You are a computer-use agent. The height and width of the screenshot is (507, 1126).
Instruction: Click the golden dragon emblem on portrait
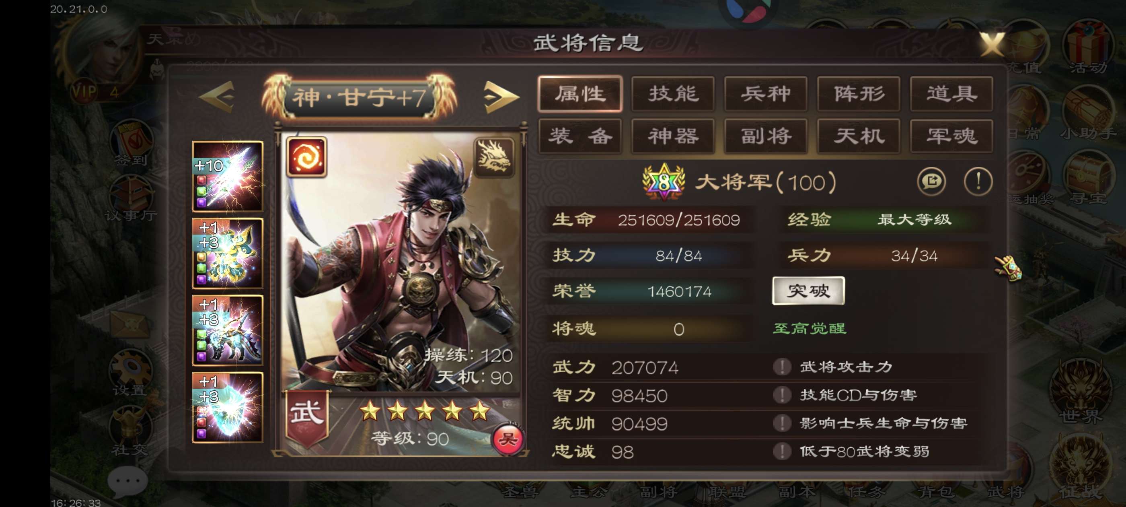tap(494, 157)
